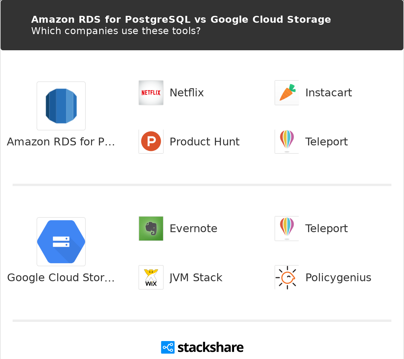Click the Product Hunt logo icon
The height and width of the screenshot is (359, 404).
click(151, 141)
